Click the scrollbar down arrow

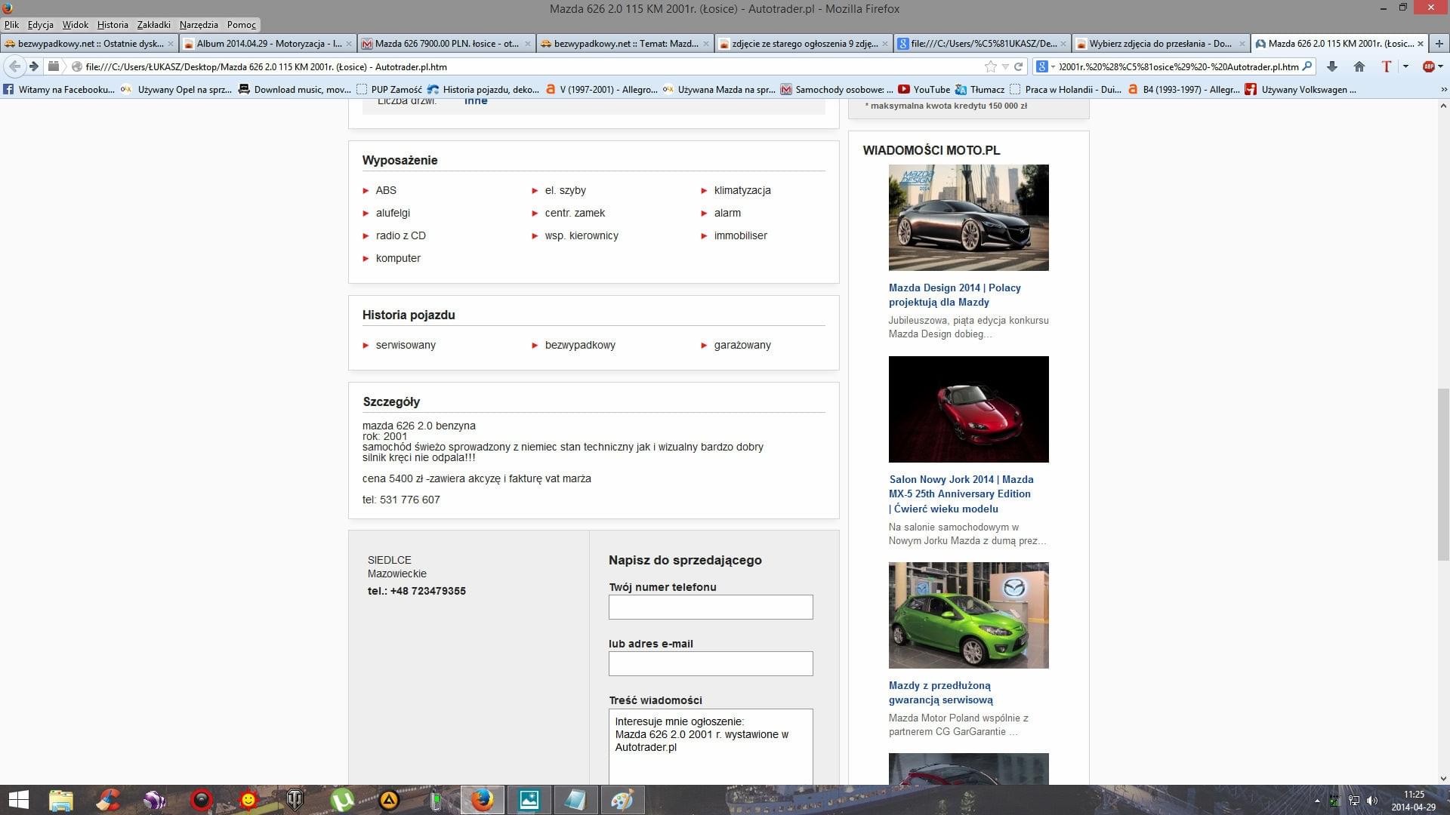(1443, 778)
